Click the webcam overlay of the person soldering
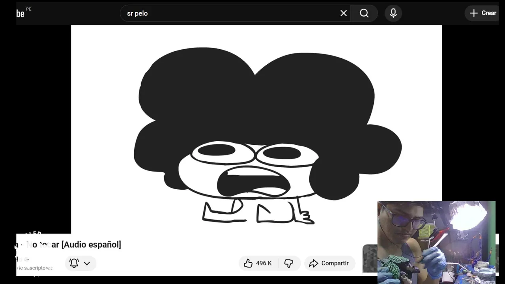The image size is (505, 284). point(436,242)
